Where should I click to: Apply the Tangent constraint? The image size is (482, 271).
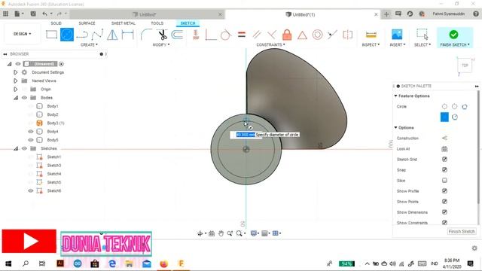(226, 35)
